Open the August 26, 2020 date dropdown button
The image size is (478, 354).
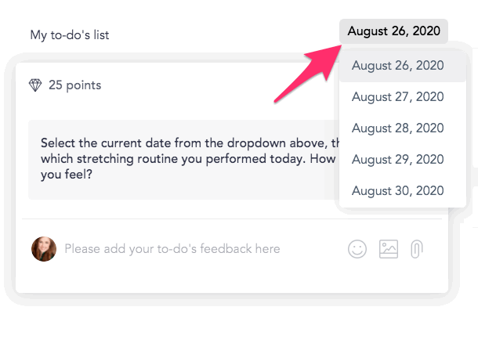[x=393, y=31]
